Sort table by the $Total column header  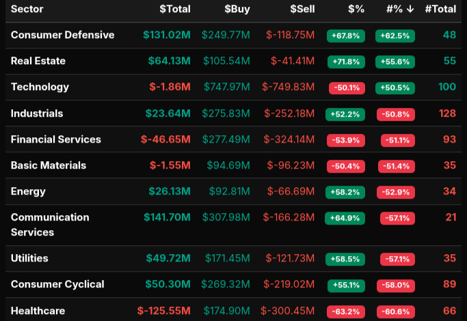tap(174, 10)
